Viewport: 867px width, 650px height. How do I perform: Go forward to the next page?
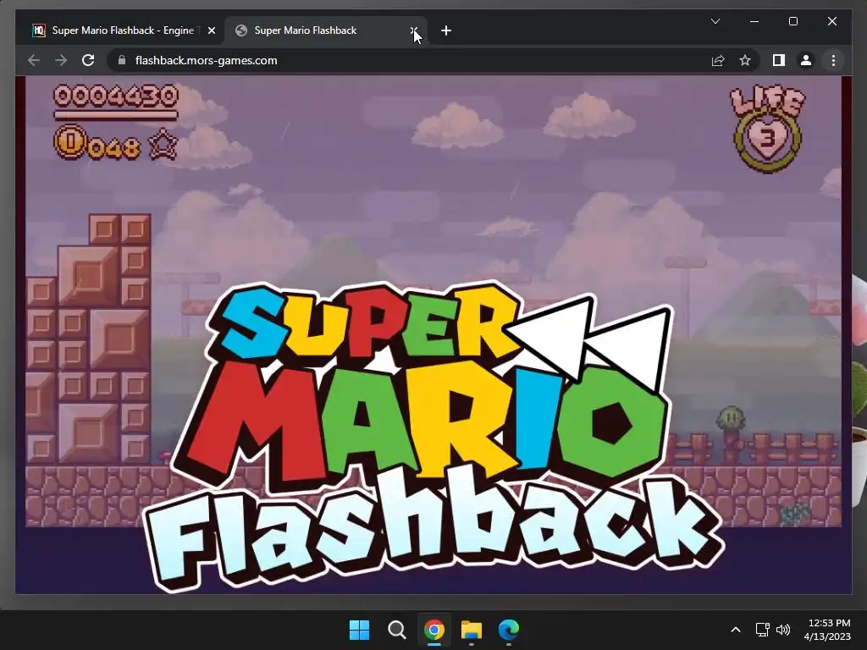click(x=61, y=60)
